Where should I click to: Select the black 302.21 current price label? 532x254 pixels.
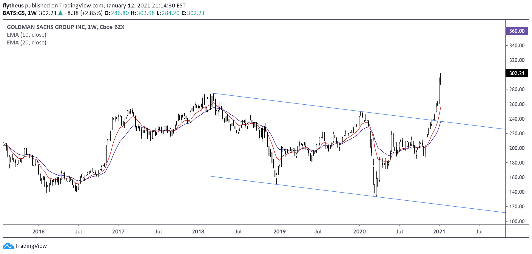pos(517,73)
